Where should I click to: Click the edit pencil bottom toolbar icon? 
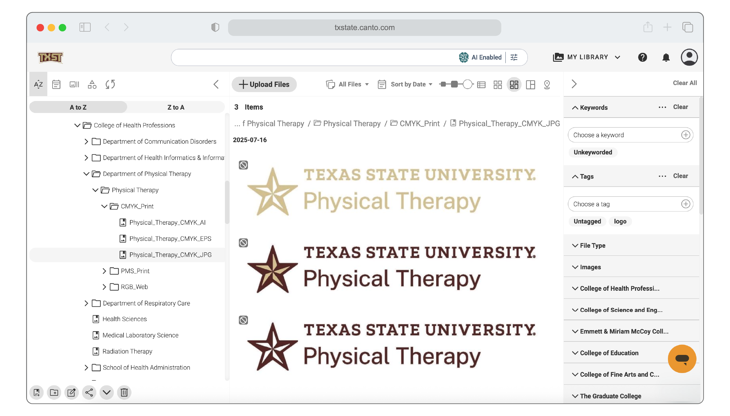pos(72,392)
